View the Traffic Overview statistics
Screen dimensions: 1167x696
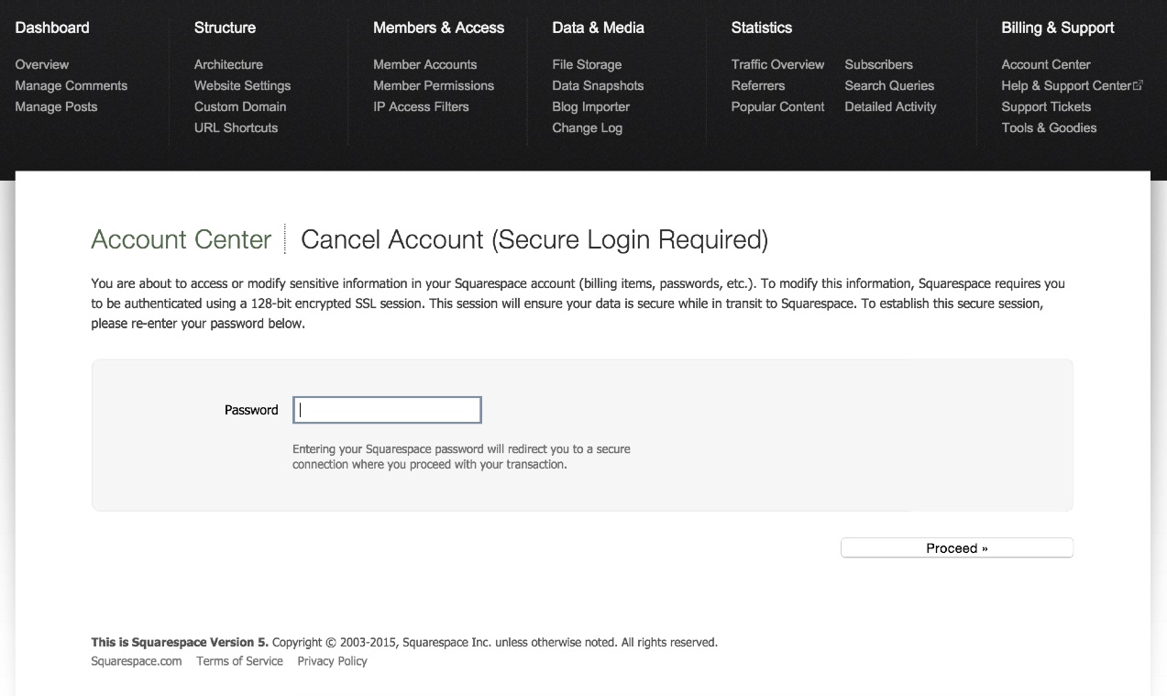(777, 64)
